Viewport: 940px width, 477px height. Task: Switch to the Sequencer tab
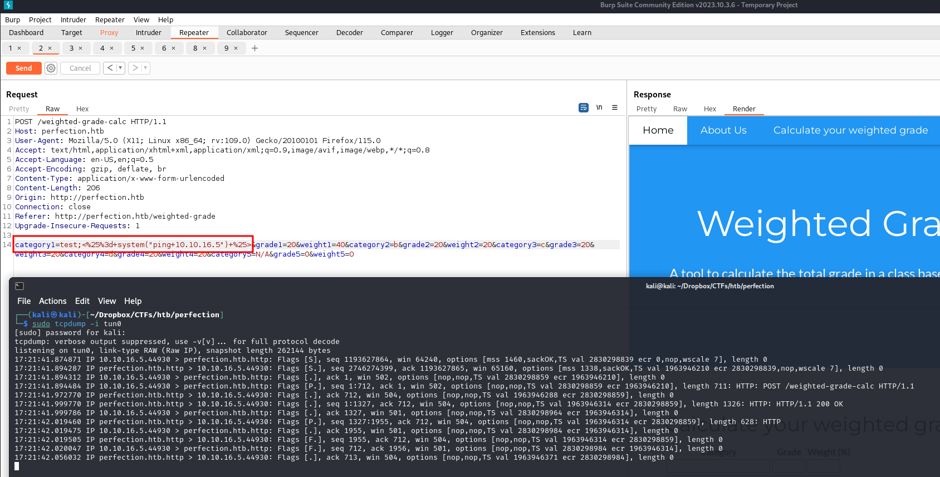click(302, 33)
